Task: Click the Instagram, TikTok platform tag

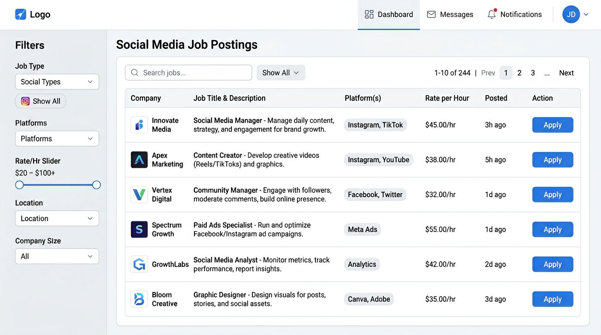Action: (375, 125)
